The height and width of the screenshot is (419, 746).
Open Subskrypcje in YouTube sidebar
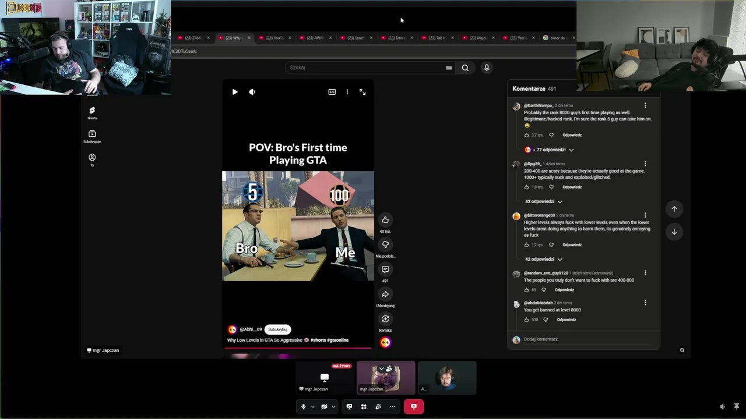92,136
